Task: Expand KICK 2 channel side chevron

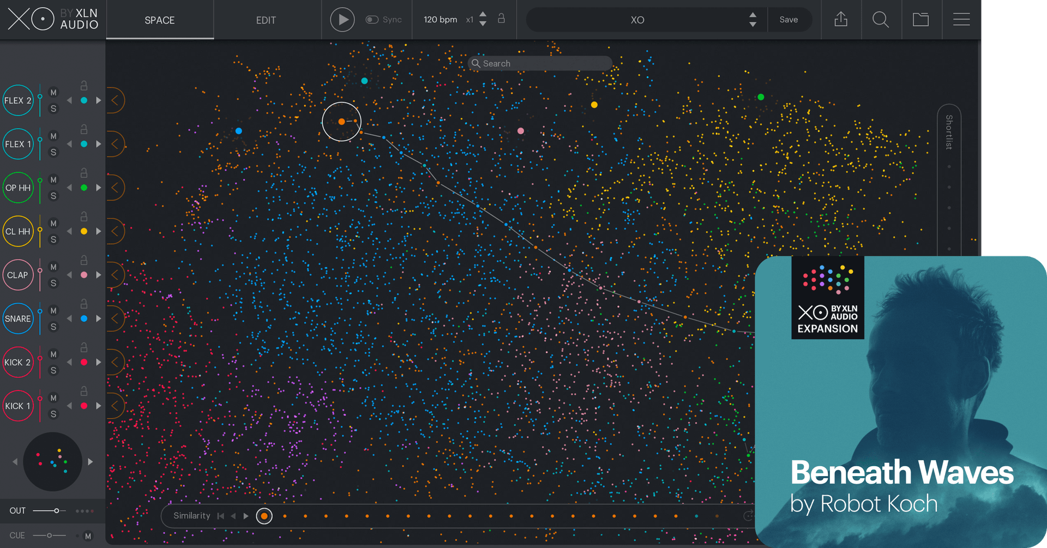Action: pos(115,362)
